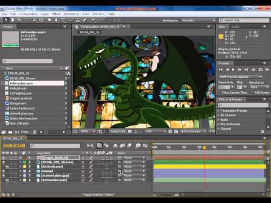Click the Project panel search field
The height and width of the screenshot is (203, 271).
[28, 61]
